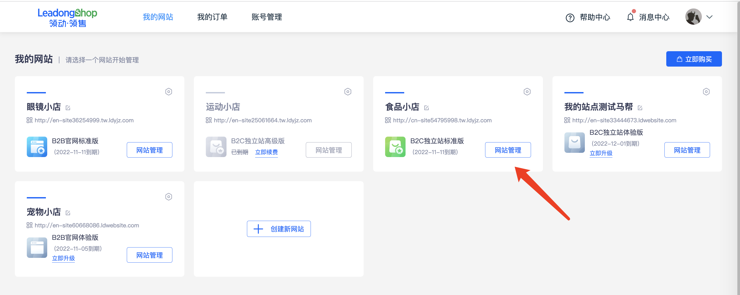
Task: Open the 账号管理 menu item
Action: (267, 17)
